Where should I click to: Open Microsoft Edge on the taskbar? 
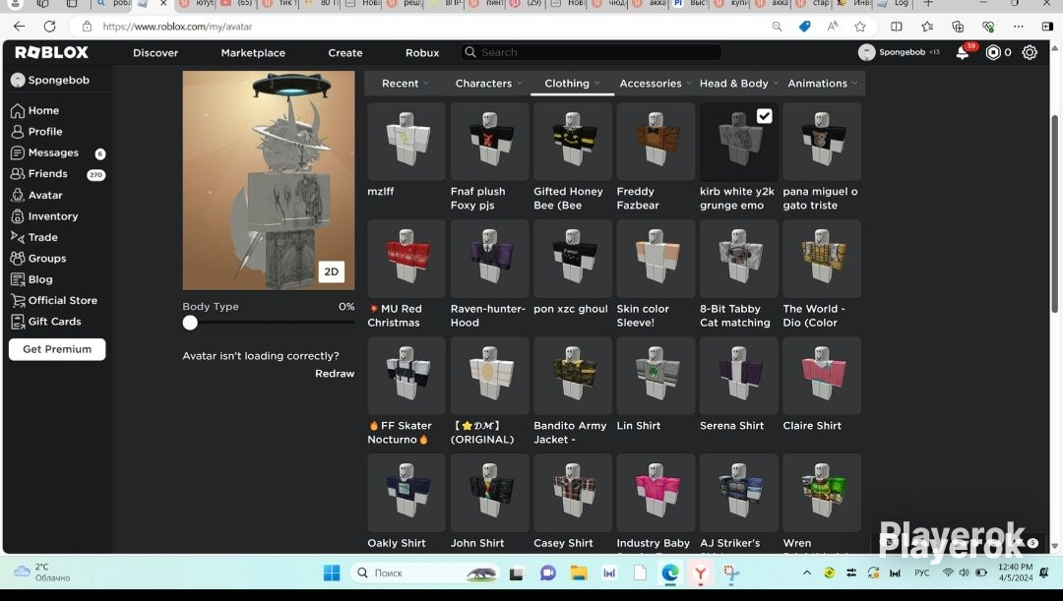[x=670, y=573]
